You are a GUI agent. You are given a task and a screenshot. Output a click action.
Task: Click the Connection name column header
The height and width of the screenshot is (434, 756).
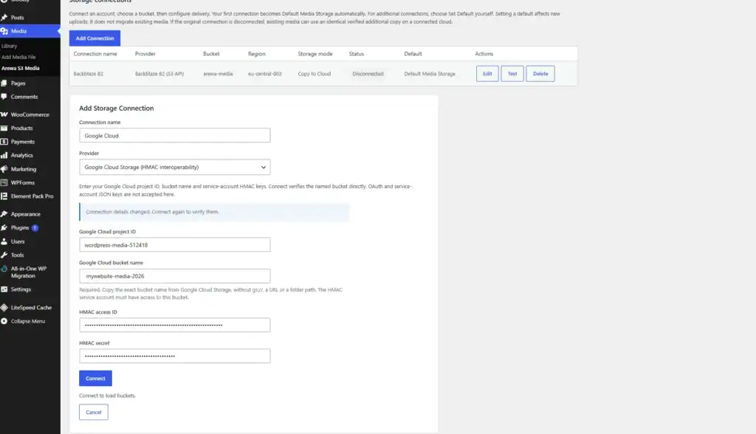(95, 54)
